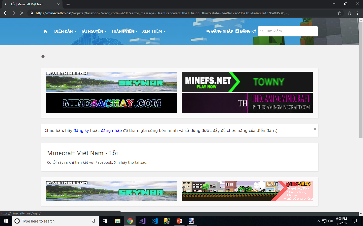
Task: Click the 'Có lỗi sảy ra' error message
Action: [x=97, y=162]
